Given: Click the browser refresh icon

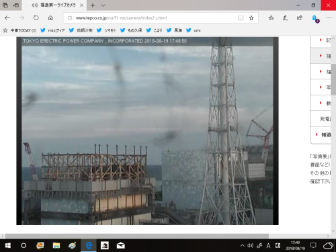Looking at the screenshot, I should click(x=36, y=18).
